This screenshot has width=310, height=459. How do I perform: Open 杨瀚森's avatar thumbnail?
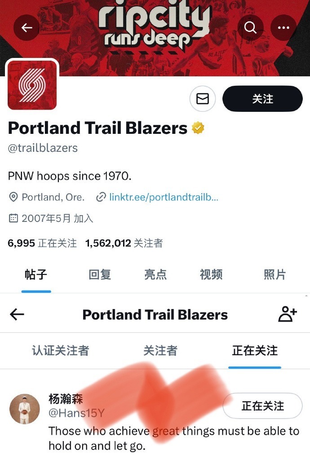coord(25,409)
